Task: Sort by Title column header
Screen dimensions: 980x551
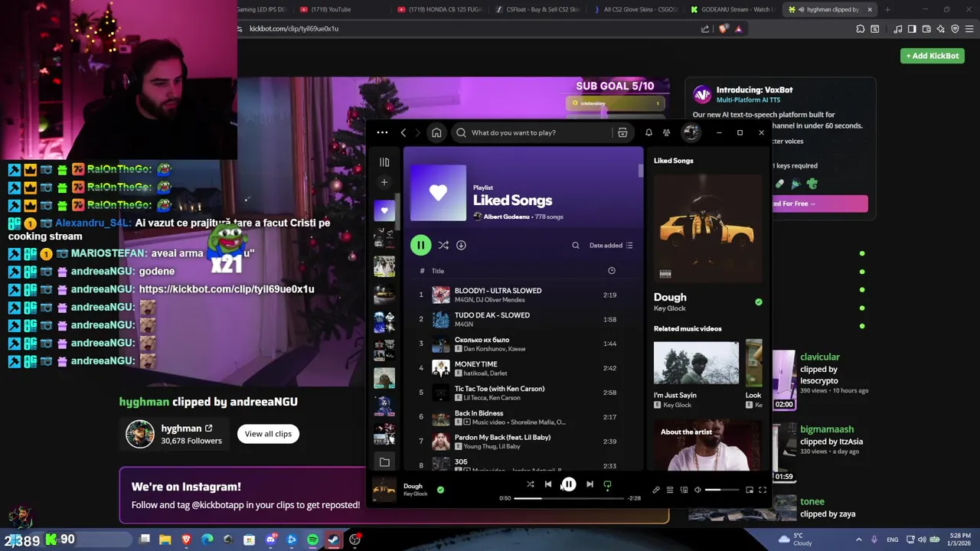Action: [x=438, y=271]
